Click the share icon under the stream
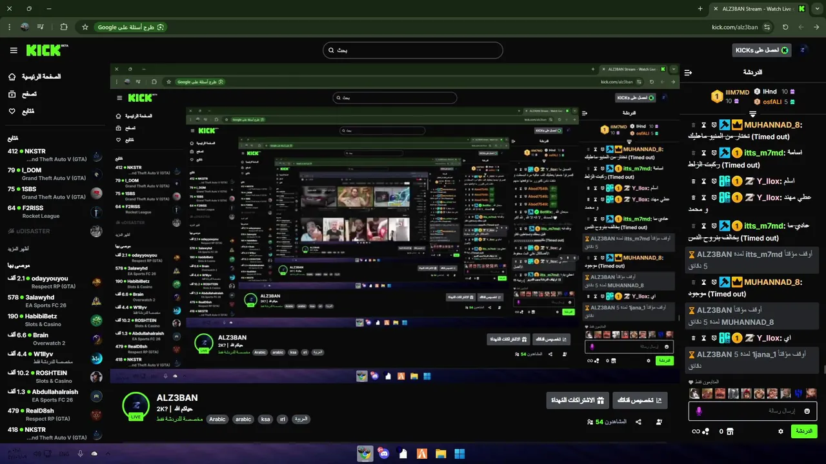 (638, 422)
